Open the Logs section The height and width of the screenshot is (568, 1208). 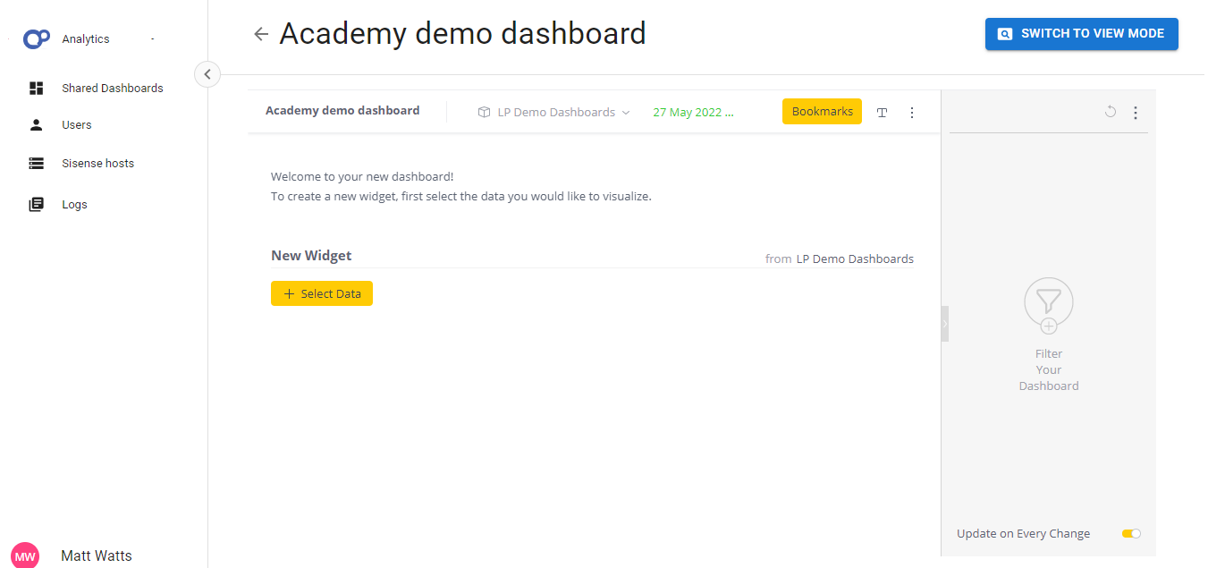pyautogui.click(x=74, y=204)
